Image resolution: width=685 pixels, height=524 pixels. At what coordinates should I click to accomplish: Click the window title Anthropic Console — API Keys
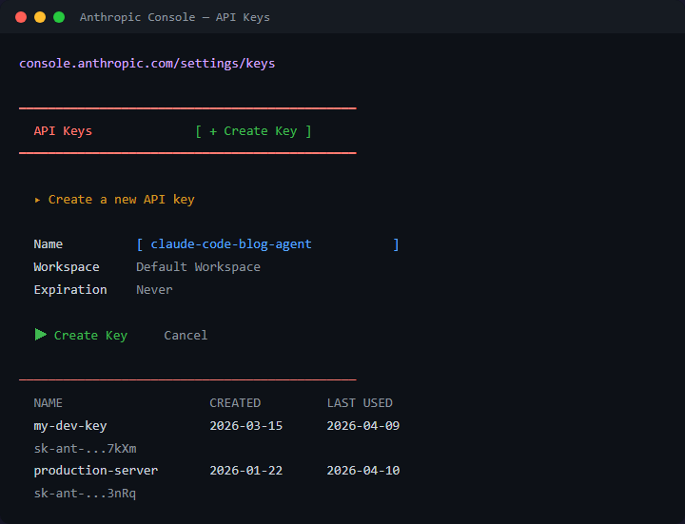point(175,17)
